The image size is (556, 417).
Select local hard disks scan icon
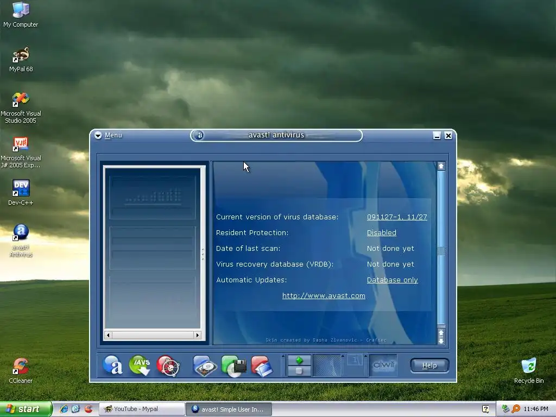[205, 365]
